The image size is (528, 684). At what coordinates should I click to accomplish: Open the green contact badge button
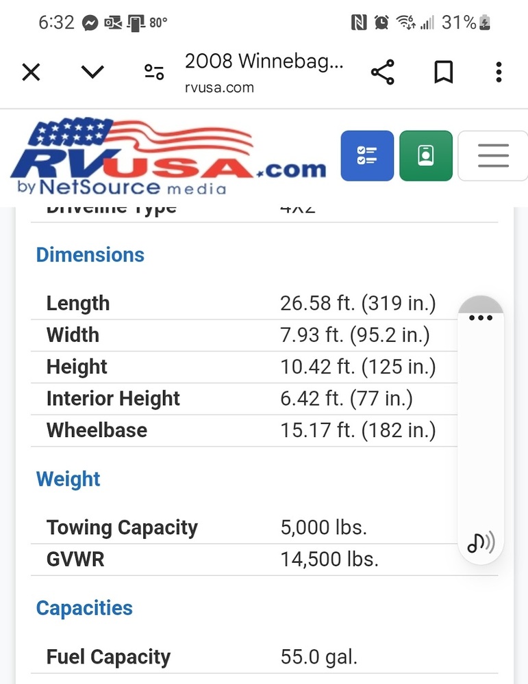pyautogui.click(x=426, y=156)
